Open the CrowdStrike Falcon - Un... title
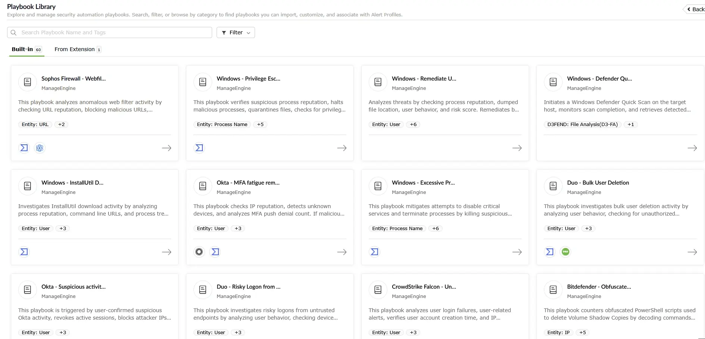 424,287
